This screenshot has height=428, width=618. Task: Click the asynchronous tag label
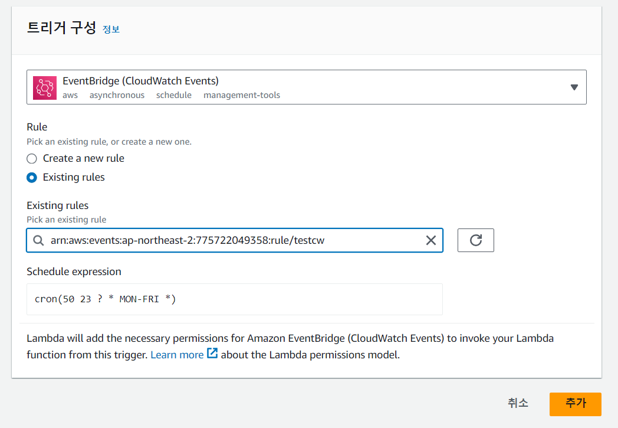point(117,95)
